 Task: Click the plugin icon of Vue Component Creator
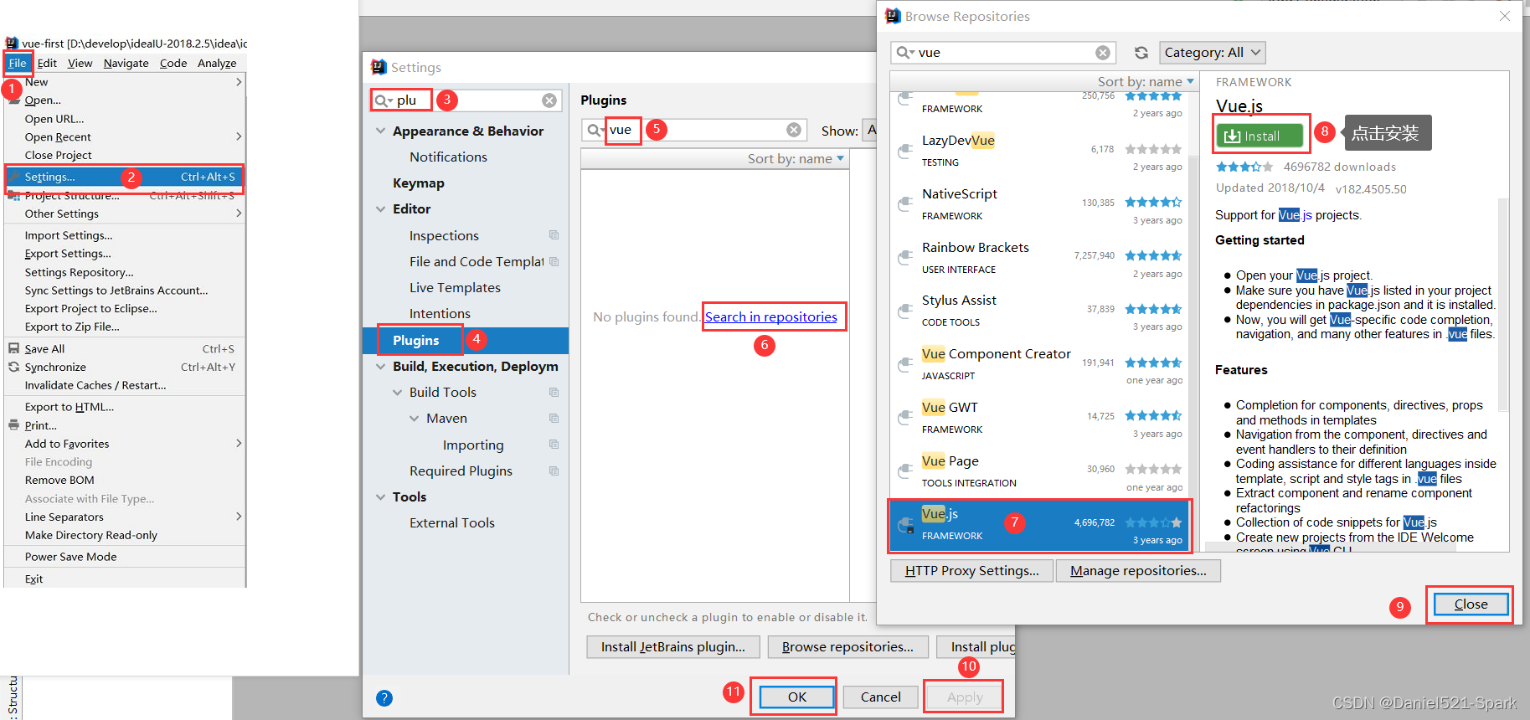[x=904, y=364]
